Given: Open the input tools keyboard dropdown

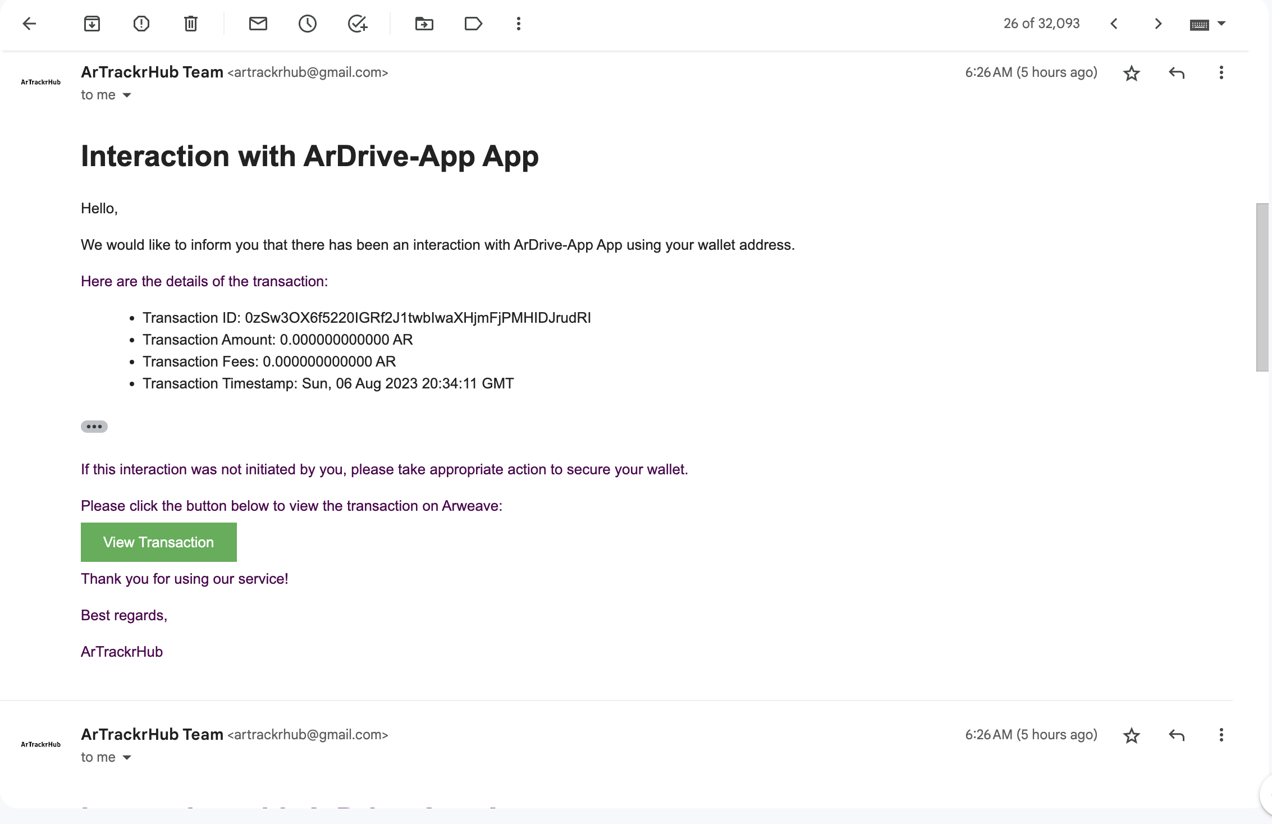Looking at the screenshot, I should (1221, 24).
